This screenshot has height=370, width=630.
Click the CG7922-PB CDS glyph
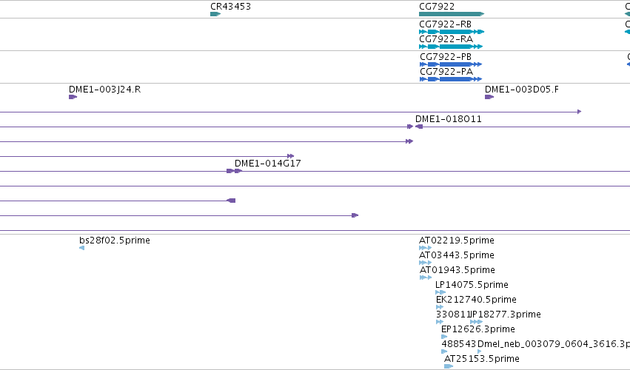tap(451, 64)
